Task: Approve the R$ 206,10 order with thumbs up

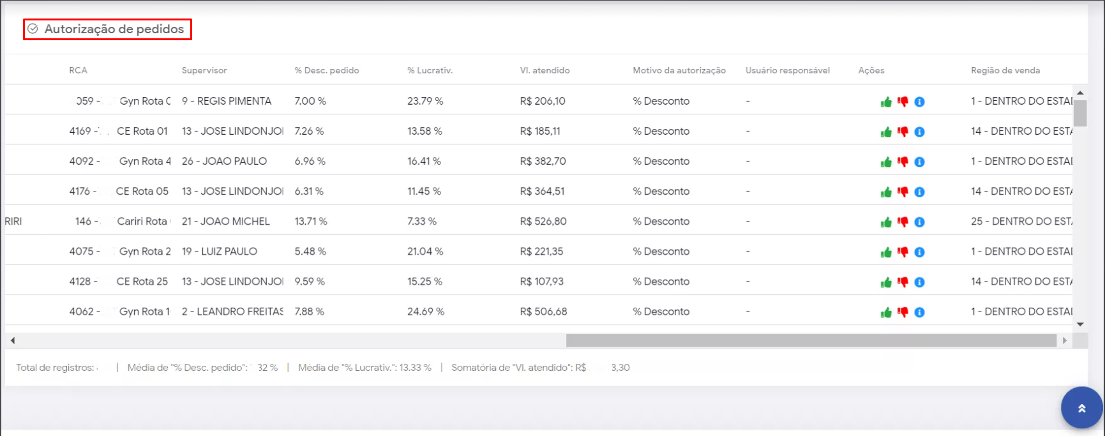Action: [x=886, y=102]
